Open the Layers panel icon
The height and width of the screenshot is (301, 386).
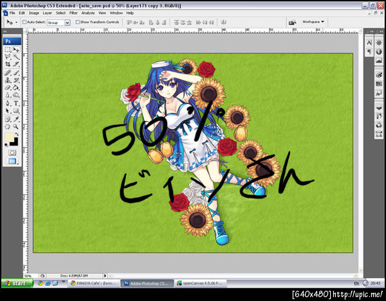379,107
